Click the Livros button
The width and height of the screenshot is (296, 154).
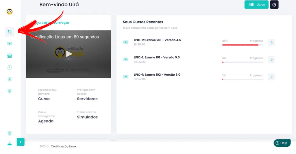256,5
